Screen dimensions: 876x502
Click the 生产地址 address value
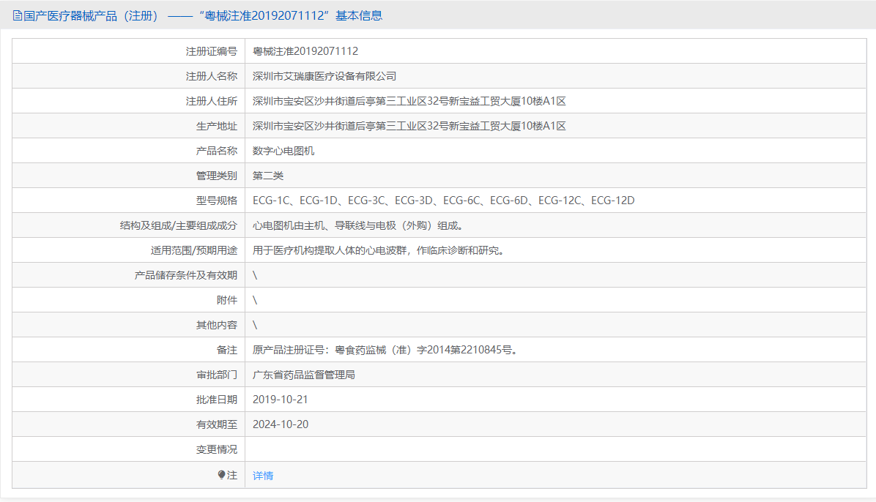pyautogui.click(x=409, y=126)
